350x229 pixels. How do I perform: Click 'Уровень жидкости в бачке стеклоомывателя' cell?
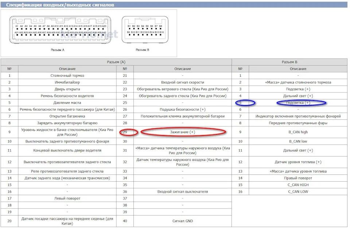67,132
